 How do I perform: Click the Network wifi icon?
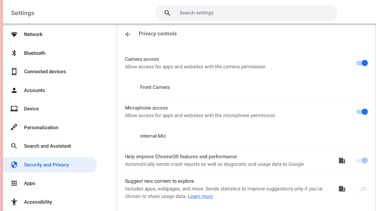[x=14, y=34]
